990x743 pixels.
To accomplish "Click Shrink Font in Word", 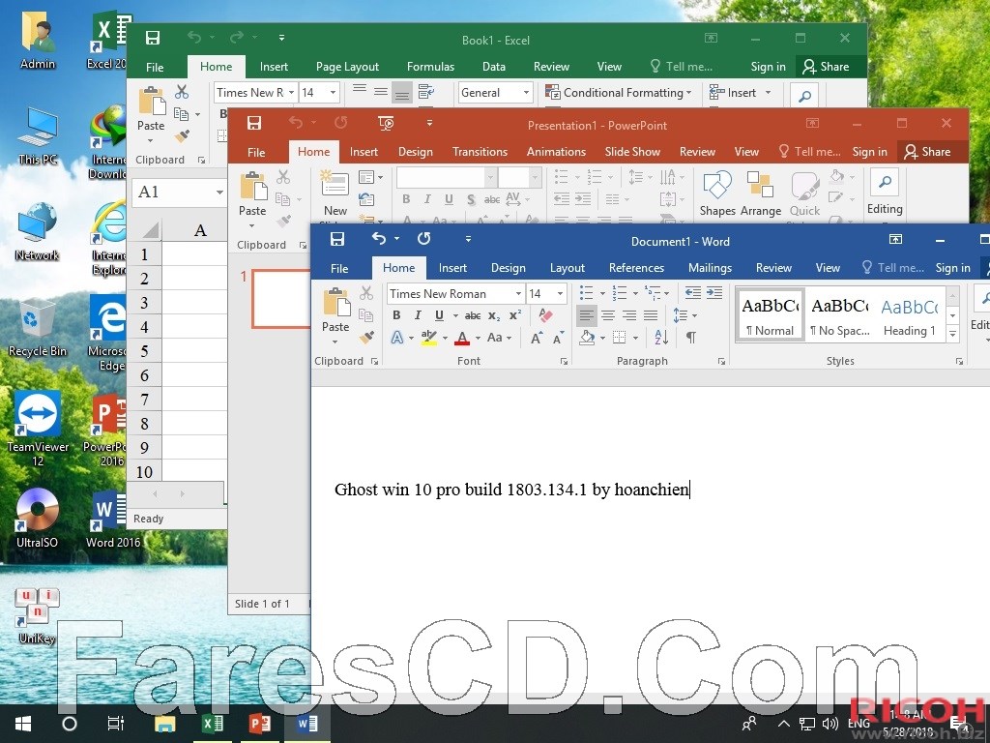I will pos(558,338).
